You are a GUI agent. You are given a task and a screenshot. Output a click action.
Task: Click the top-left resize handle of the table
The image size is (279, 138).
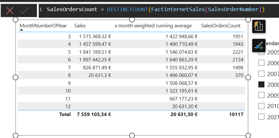(x=15, y=20)
